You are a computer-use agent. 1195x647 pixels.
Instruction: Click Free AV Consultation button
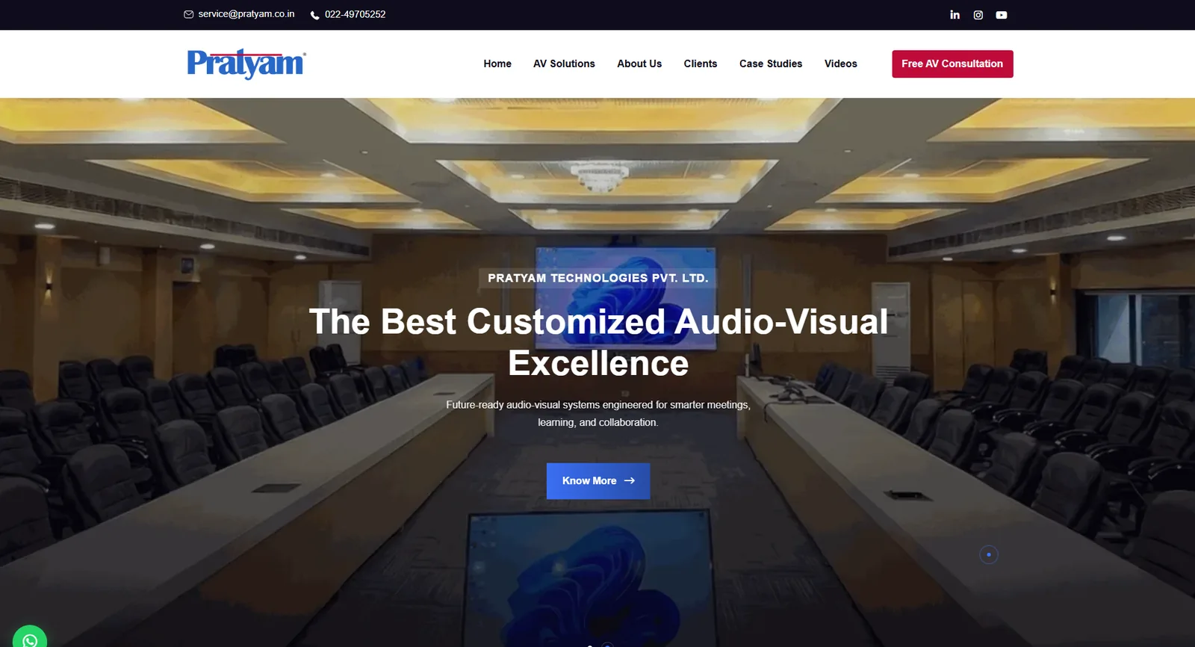(952, 64)
